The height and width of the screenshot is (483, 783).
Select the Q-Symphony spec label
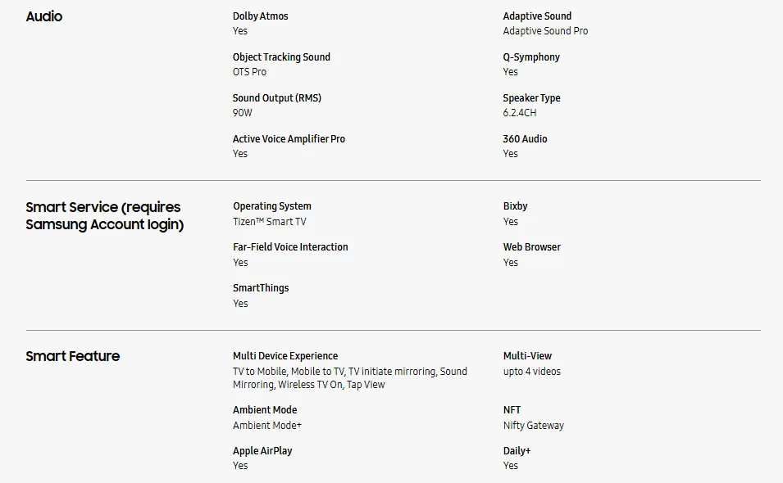click(531, 56)
